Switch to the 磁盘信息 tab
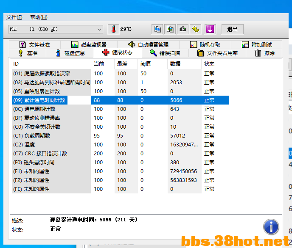This screenshot has height=248, width=292. click(70, 53)
